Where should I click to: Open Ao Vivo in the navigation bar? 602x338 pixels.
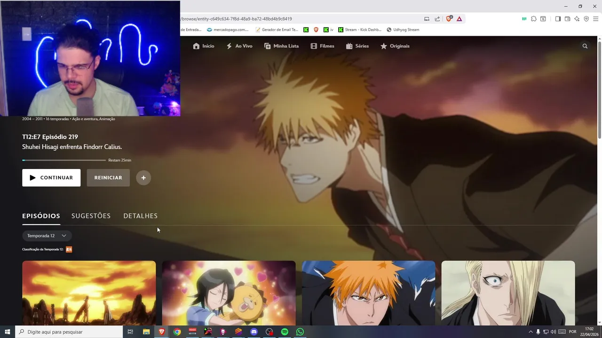tap(239, 46)
